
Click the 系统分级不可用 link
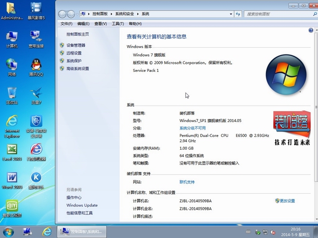(192, 128)
